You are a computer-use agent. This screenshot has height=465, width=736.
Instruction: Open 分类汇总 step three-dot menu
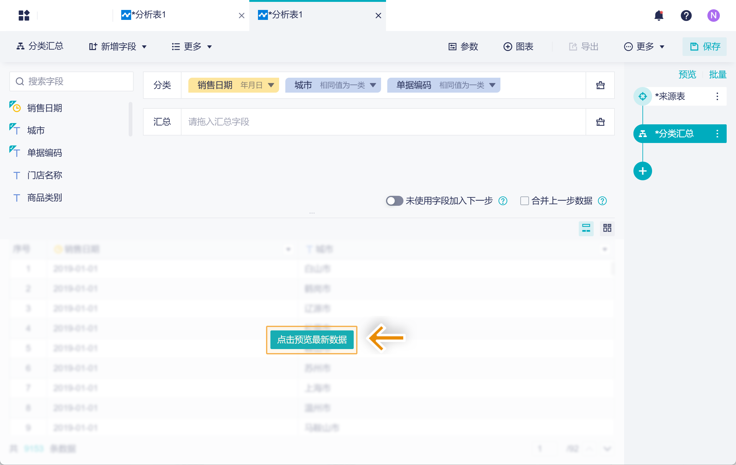click(x=717, y=134)
